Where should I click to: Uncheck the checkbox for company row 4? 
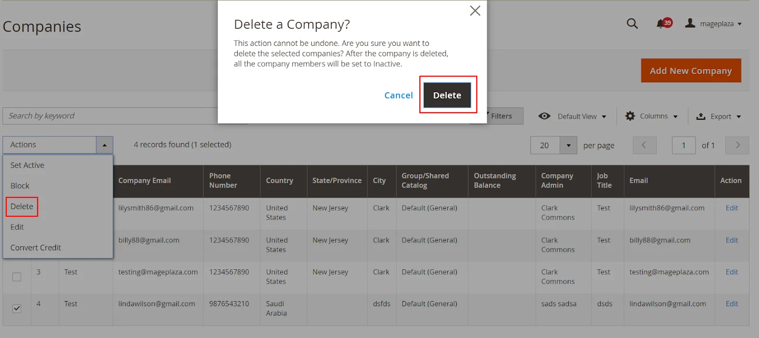click(x=17, y=309)
